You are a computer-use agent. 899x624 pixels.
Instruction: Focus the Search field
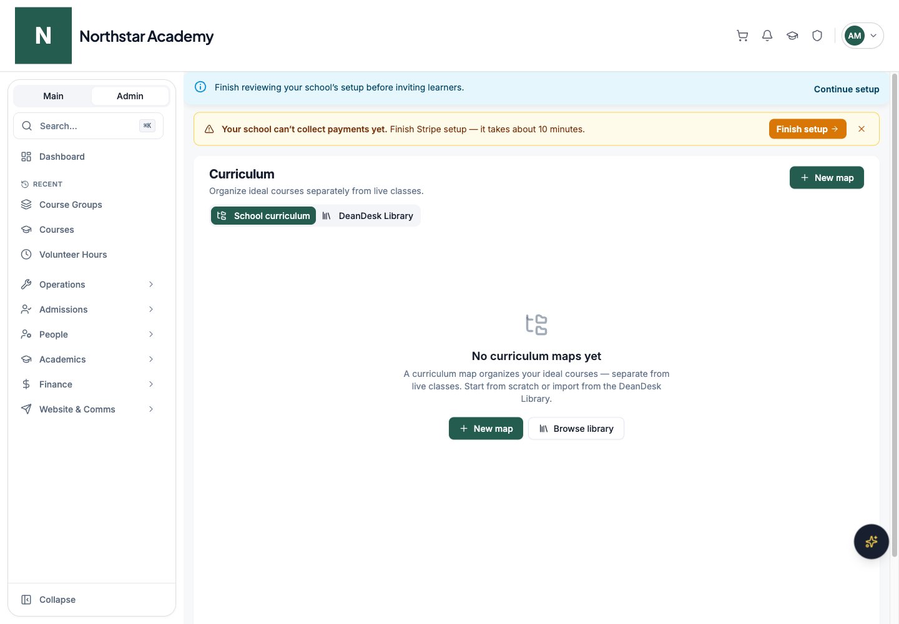88,126
